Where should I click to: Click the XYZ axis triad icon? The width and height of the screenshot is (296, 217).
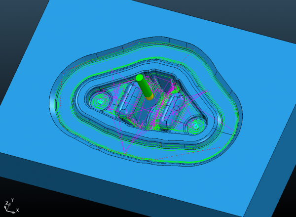click(x=10, y=205)
